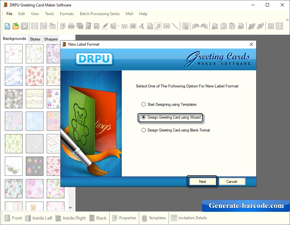Open Invitation Details in the bottom bar

pos(189,218)
